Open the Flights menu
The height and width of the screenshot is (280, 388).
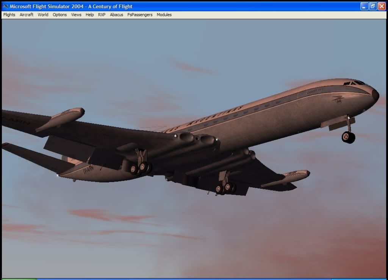pyautogui.click(x=9, y=15)
